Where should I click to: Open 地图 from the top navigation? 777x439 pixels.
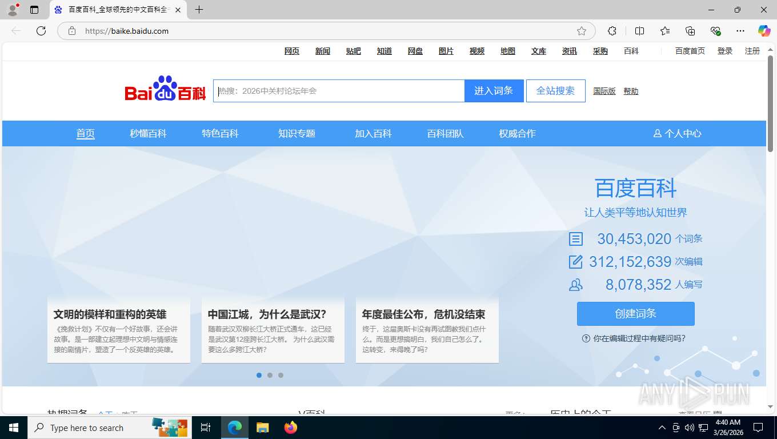[x=508, y=51]
